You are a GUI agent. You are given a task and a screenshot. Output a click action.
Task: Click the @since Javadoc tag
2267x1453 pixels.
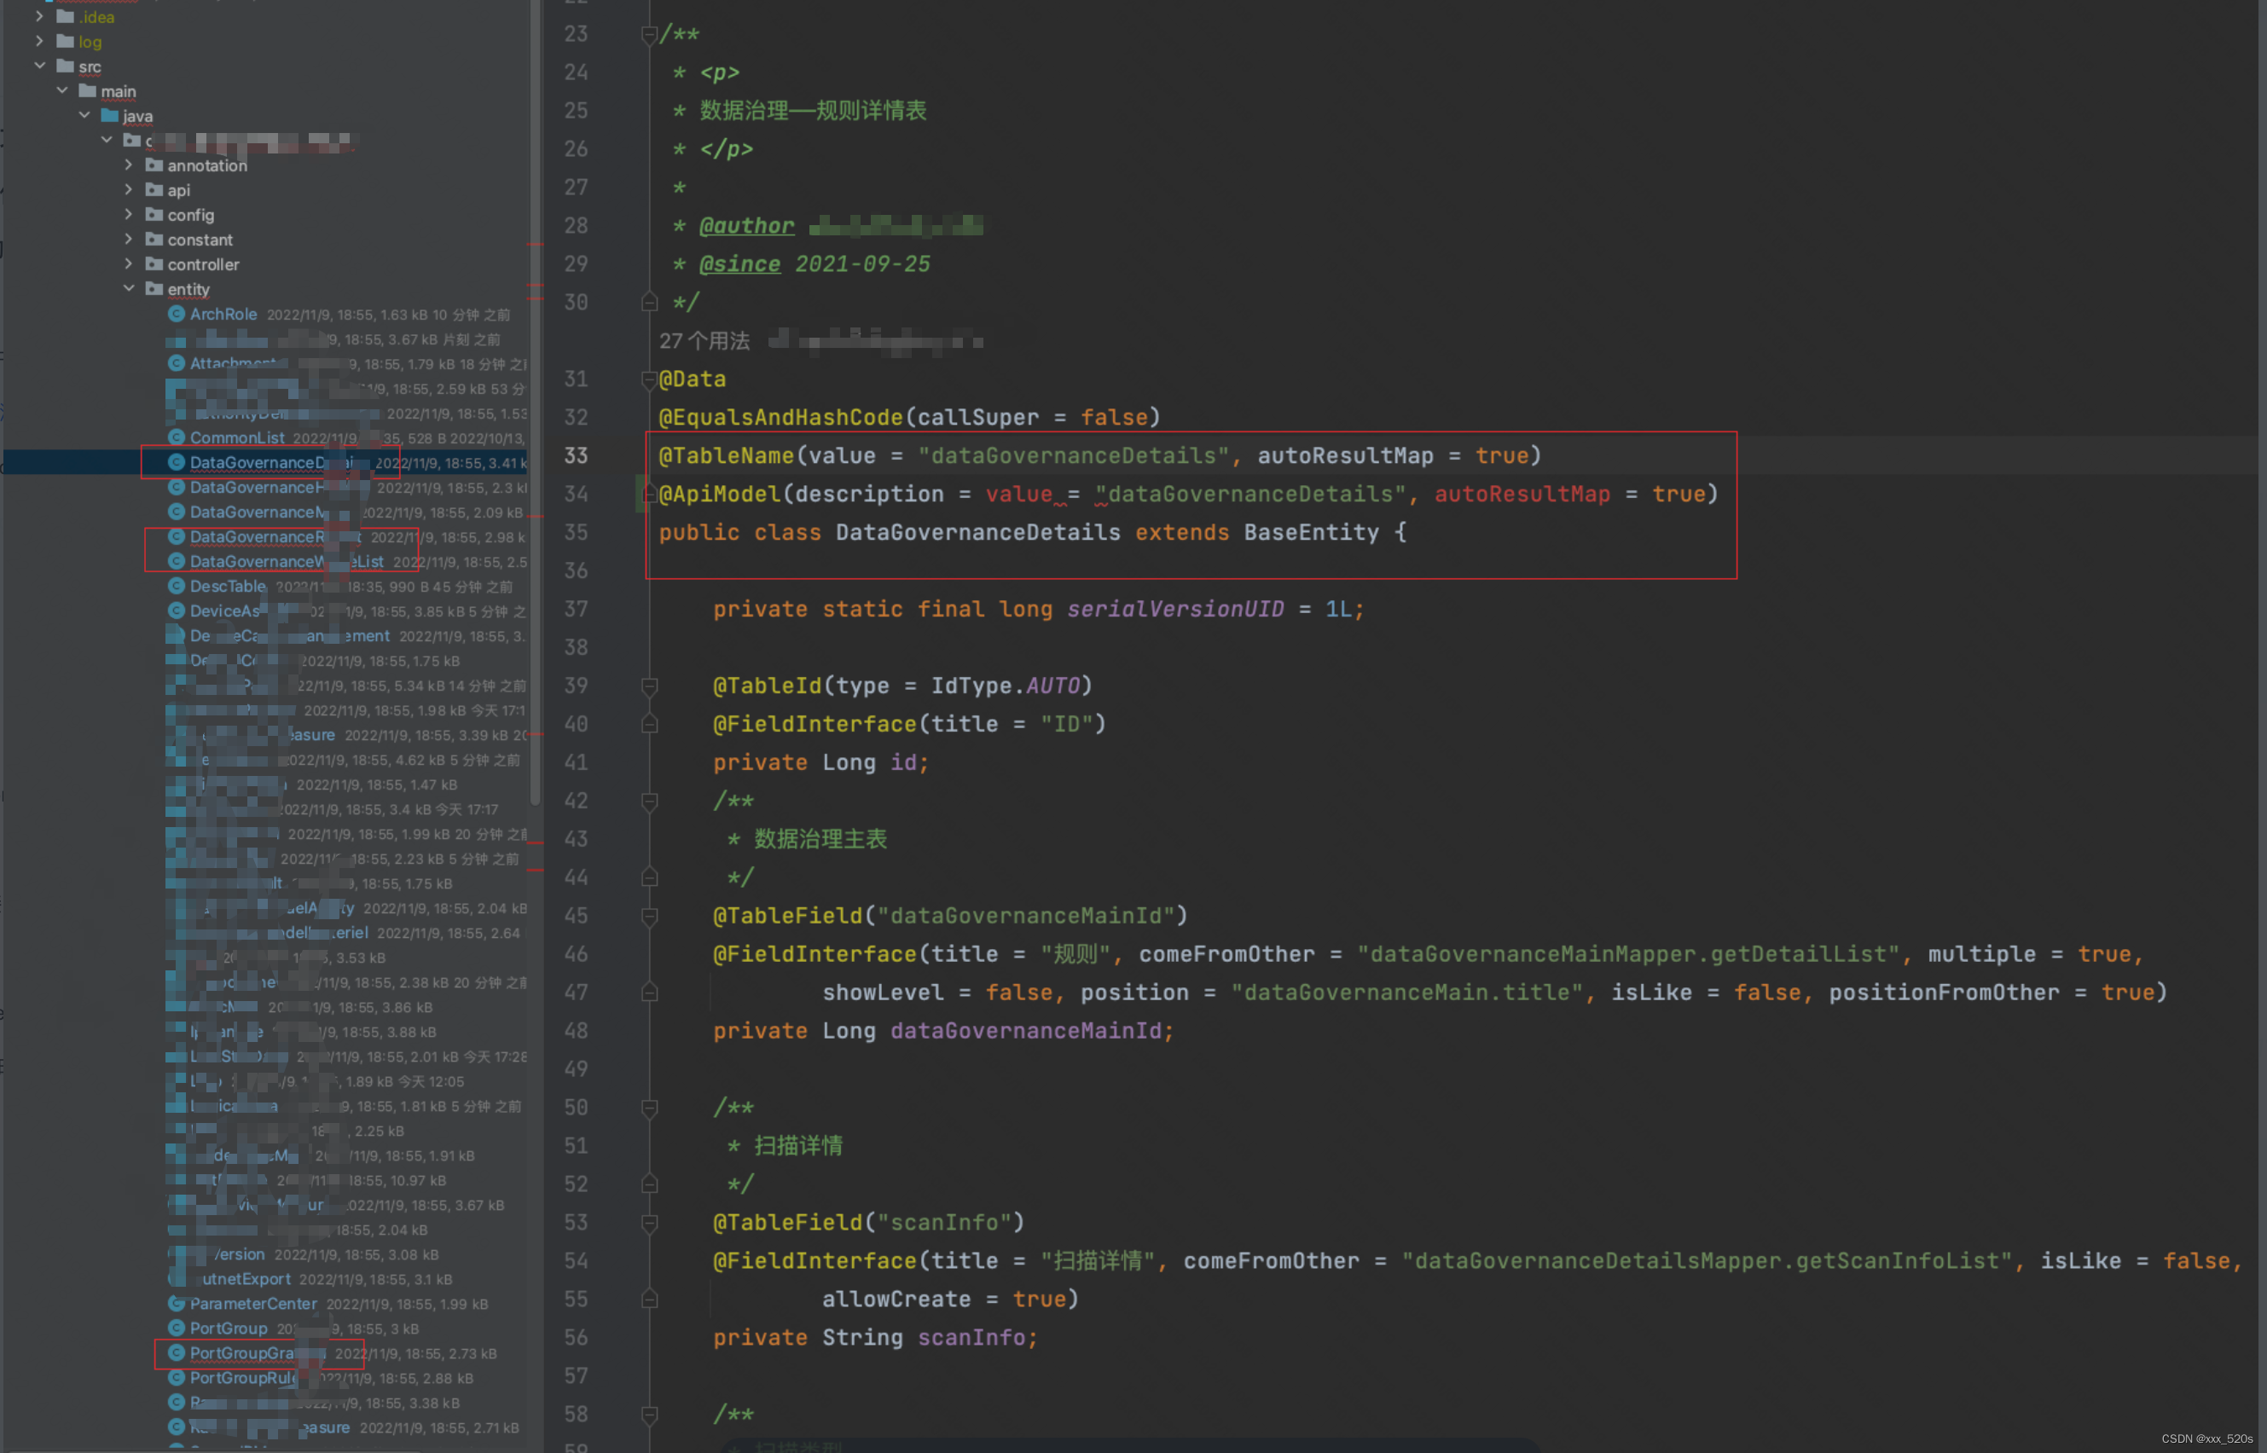pos(740,264)
